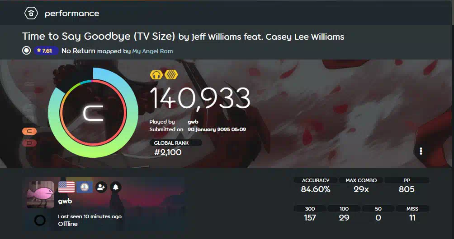
Task: Click the gwb username on the user card
Action: (x=65, y=201)
